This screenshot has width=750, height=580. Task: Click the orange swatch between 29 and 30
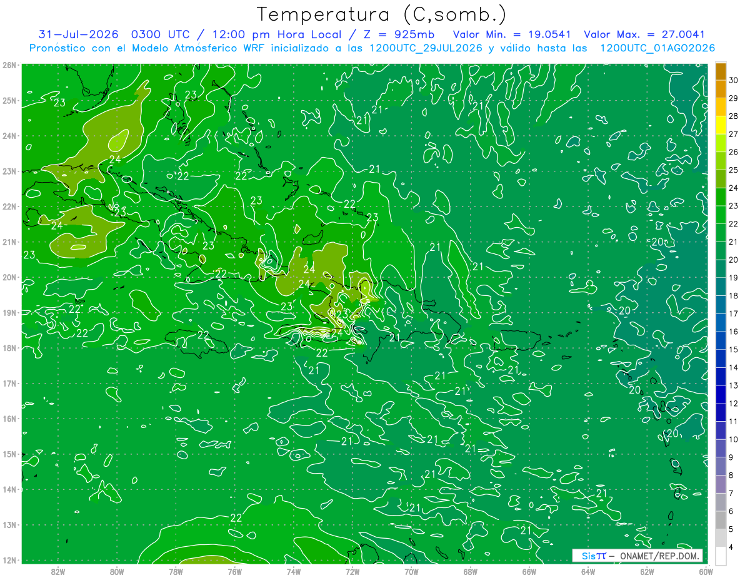721,89
